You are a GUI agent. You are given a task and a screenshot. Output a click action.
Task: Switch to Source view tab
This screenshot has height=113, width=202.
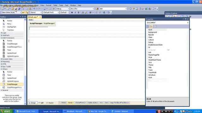[x=50, y=103]
